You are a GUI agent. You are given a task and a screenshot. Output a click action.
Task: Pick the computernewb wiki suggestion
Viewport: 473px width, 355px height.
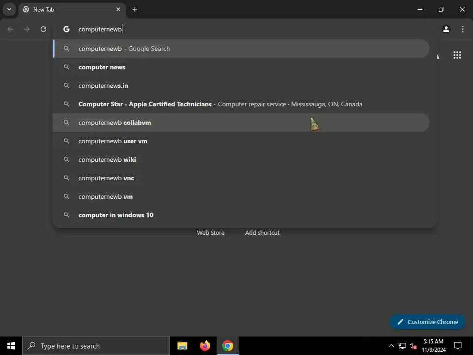point(241,159)
